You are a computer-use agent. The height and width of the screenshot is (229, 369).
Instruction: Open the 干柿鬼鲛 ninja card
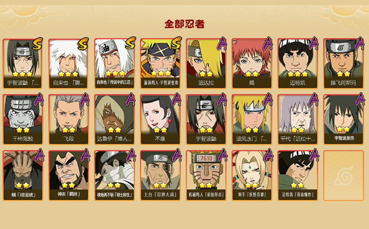23,120
